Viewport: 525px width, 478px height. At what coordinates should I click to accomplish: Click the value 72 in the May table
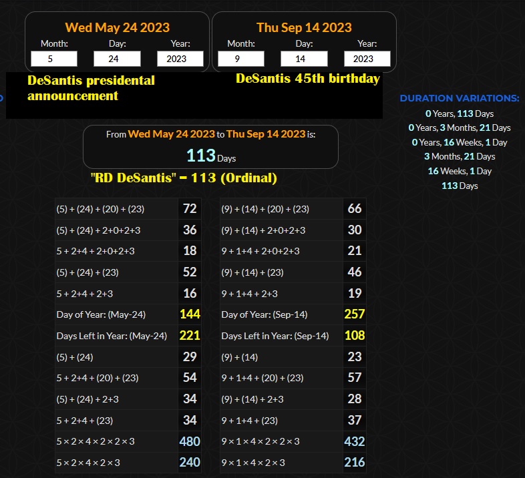190,208
